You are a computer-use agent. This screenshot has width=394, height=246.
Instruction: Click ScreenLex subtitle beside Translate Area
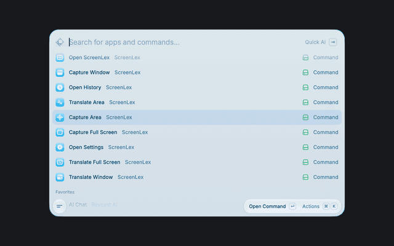122,103
